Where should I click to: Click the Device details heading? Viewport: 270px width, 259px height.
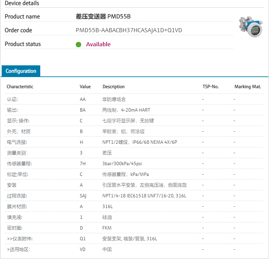coord(22,3)
